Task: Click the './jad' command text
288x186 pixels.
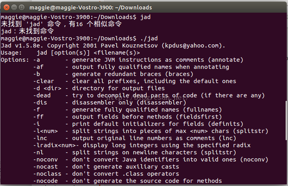Action: [x=149, y=38]
